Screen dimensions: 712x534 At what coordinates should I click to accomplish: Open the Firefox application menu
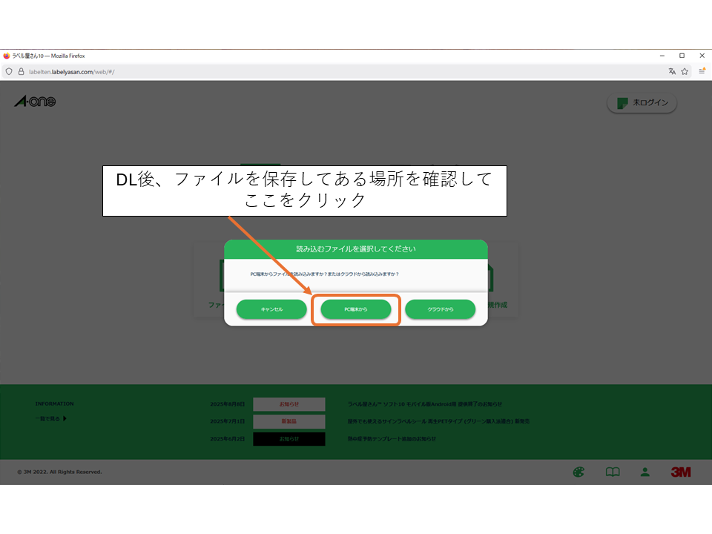(x=701, y=71)
